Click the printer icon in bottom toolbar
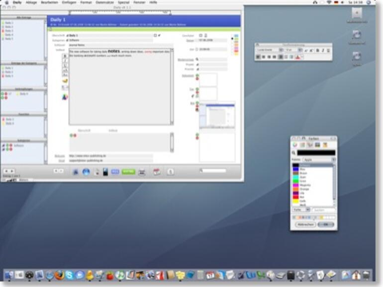This screenshot has height=287, width=383. [x=142, y=172]
